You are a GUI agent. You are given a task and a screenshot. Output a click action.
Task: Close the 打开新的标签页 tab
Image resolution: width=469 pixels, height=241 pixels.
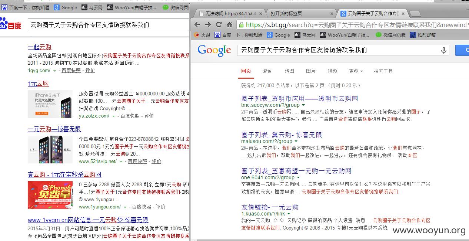coord(332,14)
